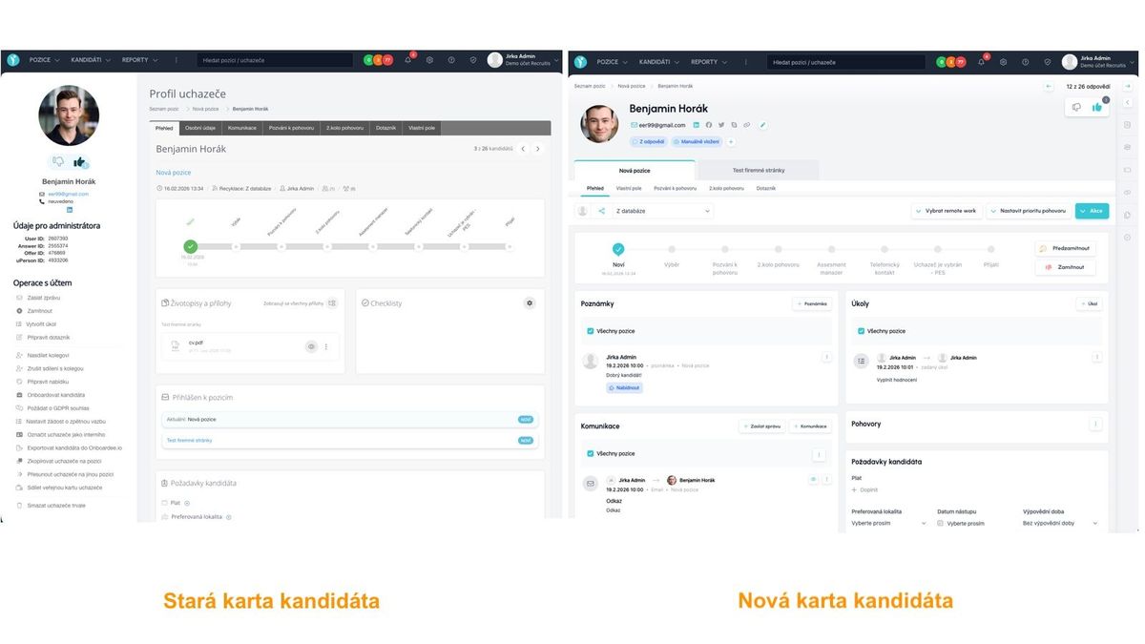Open the Nastavit prioritu pohovoru dropdown
Viewport: 1145px width, 644px height.
[1027, 211]
